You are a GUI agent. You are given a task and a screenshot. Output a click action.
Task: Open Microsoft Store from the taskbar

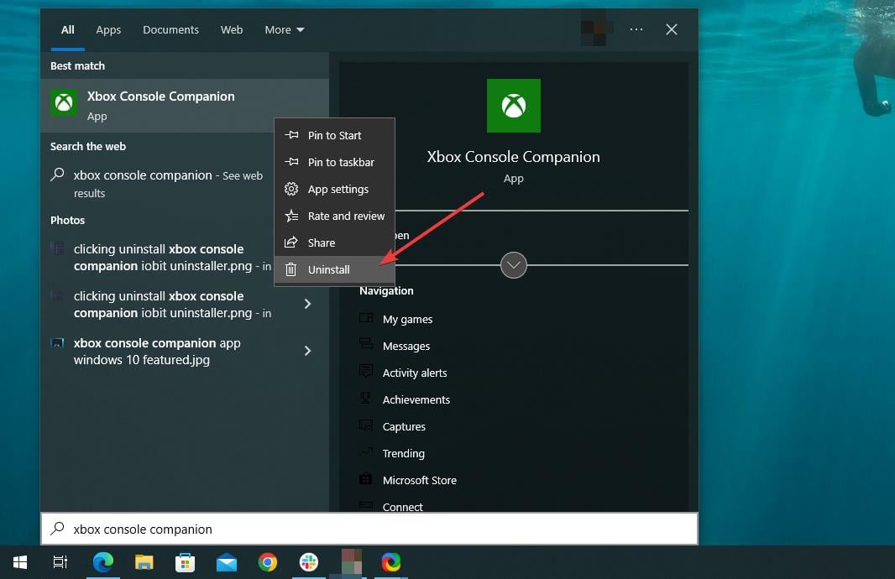[x=185, y=562]
